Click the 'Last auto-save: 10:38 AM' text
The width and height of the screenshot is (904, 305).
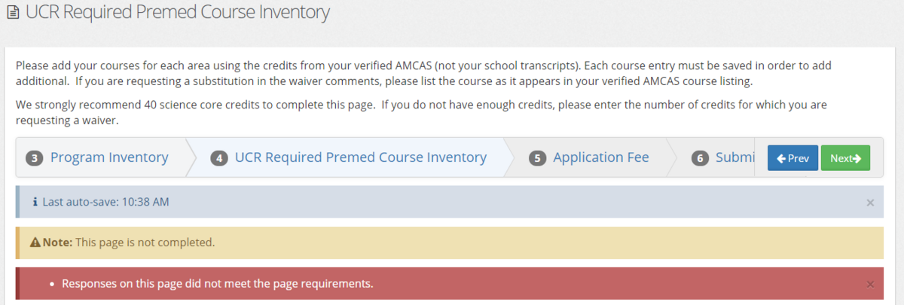click(105, 202)
